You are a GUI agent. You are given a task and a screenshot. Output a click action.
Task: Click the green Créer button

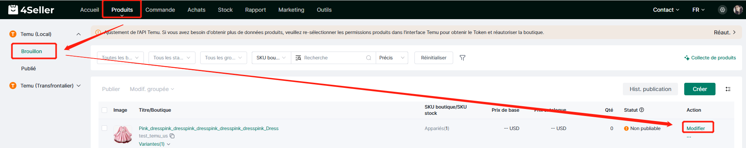(x=699, y=89)
